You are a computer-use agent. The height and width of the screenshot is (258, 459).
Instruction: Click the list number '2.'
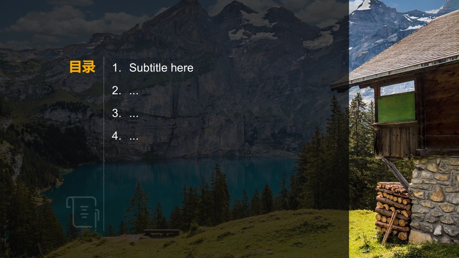pos(117,91)
